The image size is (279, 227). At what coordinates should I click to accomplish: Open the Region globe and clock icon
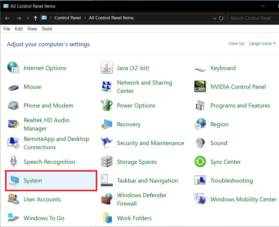pyautogui.click(x=200, y=124)
